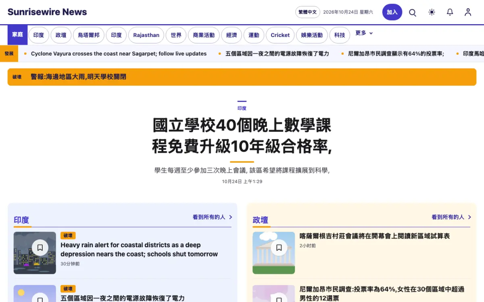
Task: Click the 印度 section heading
Action: click(x=21, y=220)
